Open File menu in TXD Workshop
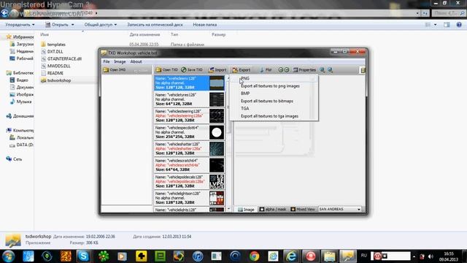Image resolution: width=467 pixels, height=263 pixels. tap(107, 61)
